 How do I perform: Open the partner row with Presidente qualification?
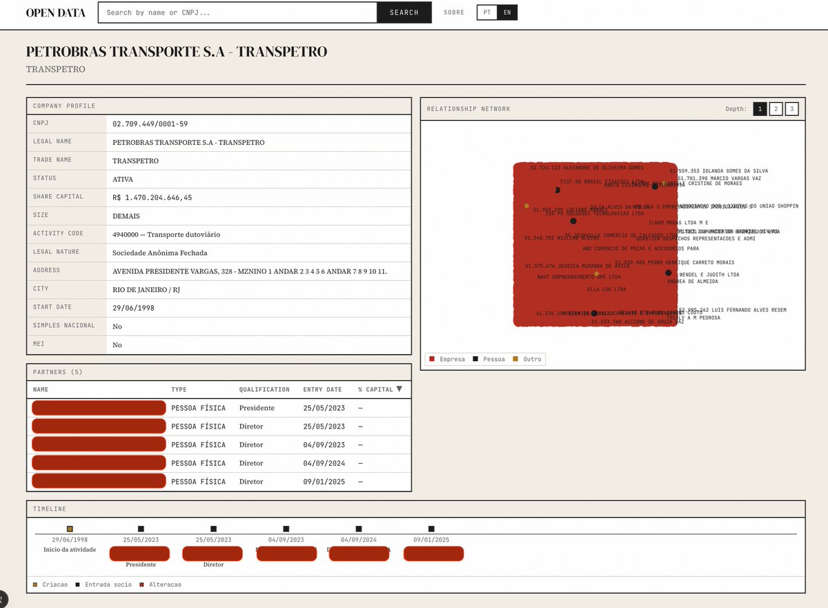pyautogui.click(x=219, y=408)
